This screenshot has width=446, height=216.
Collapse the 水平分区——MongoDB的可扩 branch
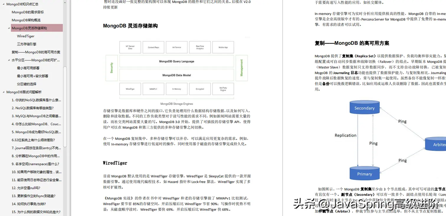click(x=9, y=60)
